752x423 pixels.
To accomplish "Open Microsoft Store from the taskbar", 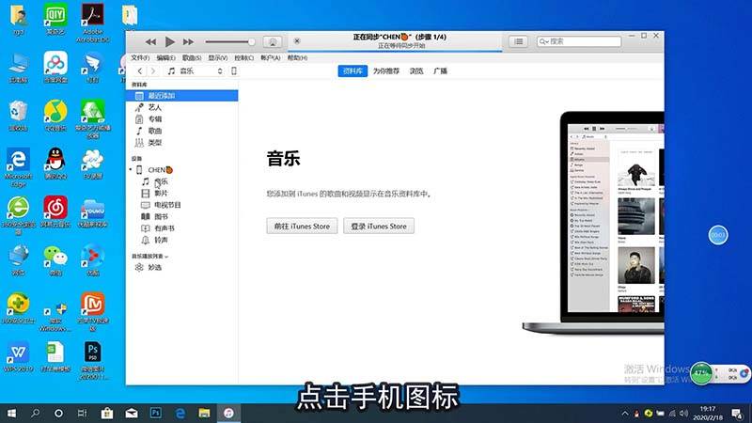I will click(x=107, y=413).
